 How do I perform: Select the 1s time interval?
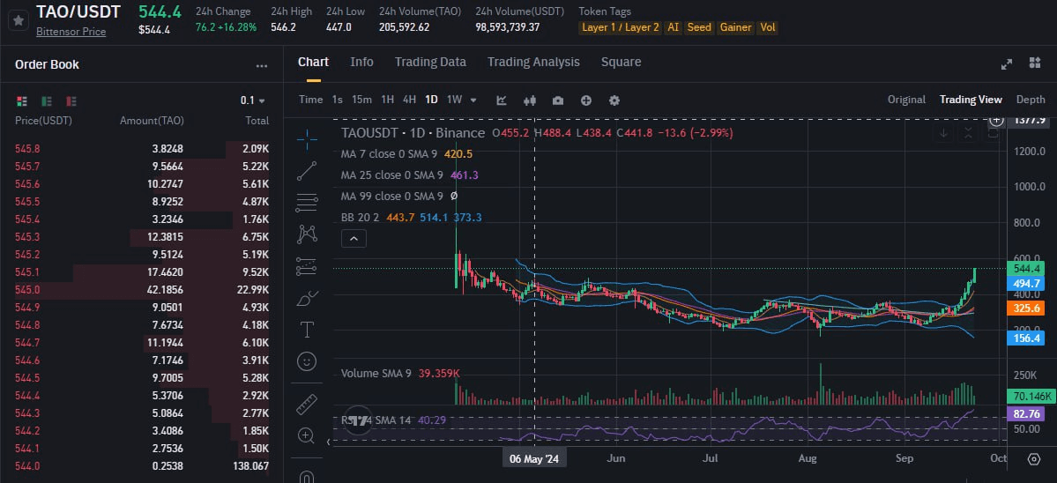tap(337, 100)
